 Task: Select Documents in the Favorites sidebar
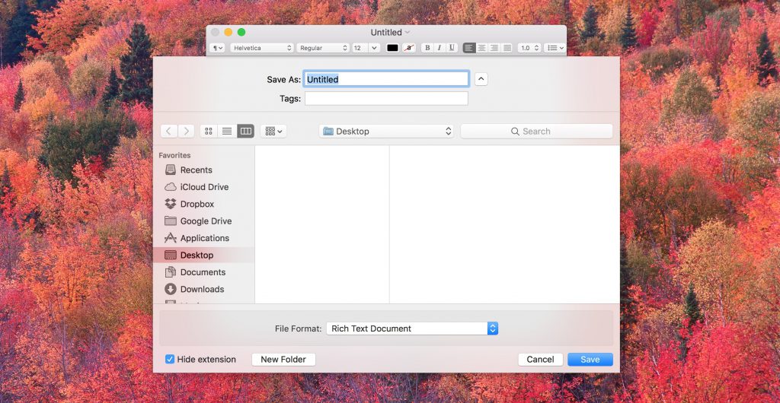pos(202,272)
